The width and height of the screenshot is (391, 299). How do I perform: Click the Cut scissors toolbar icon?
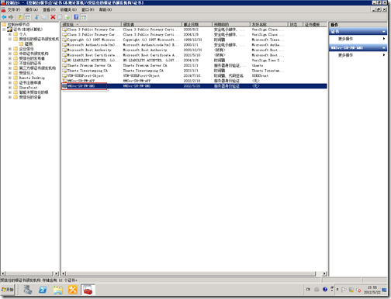point(36,17)
